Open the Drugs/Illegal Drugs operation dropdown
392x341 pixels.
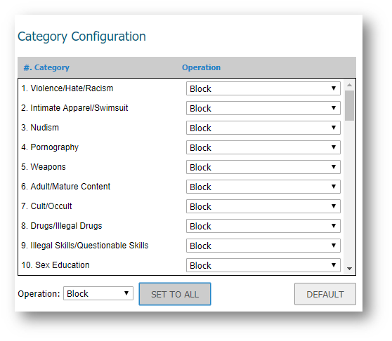tap(263, 226)
